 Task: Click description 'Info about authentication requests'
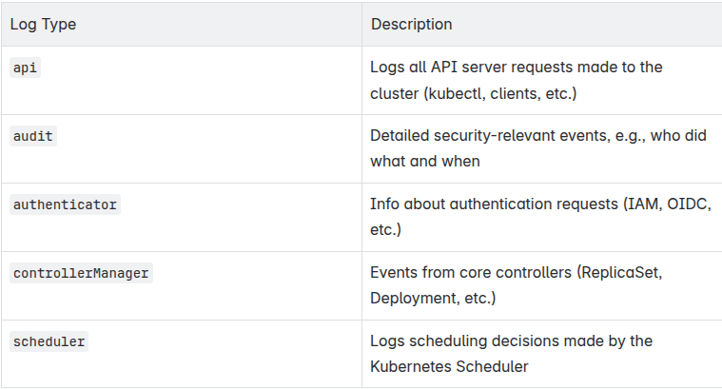(x=540, y=216)
